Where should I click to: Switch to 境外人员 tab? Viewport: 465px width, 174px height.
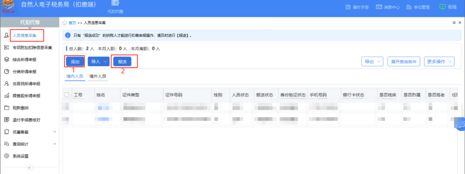pyautogui.click(x=98, y=76)
